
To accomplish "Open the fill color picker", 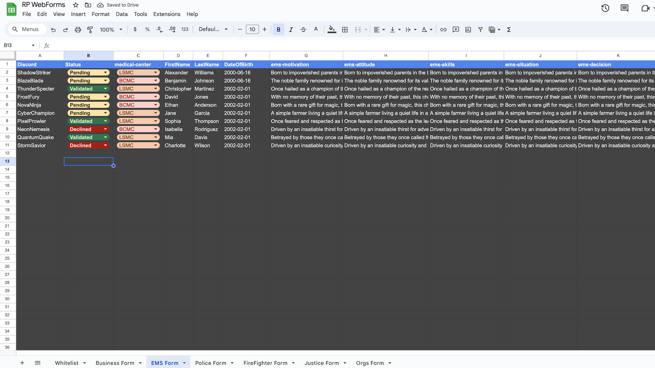I will [x=332, y=30].
